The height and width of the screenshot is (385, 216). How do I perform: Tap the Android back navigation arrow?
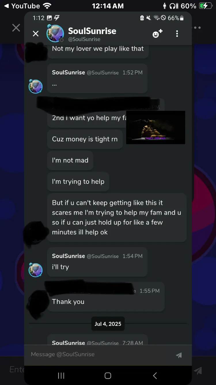155,375
